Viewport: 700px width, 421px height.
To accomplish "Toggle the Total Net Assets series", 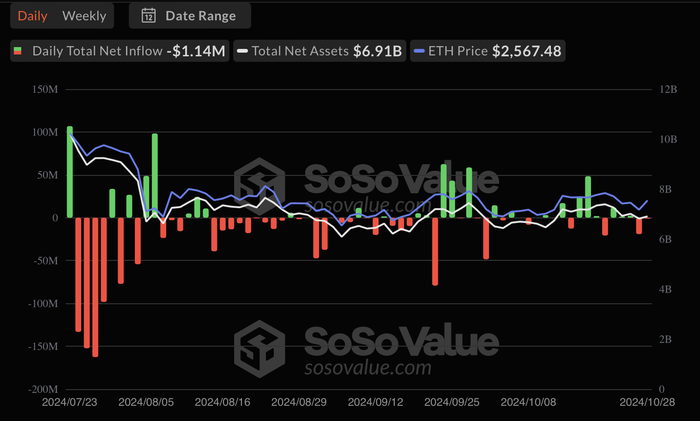I will (x=300, y=51).
